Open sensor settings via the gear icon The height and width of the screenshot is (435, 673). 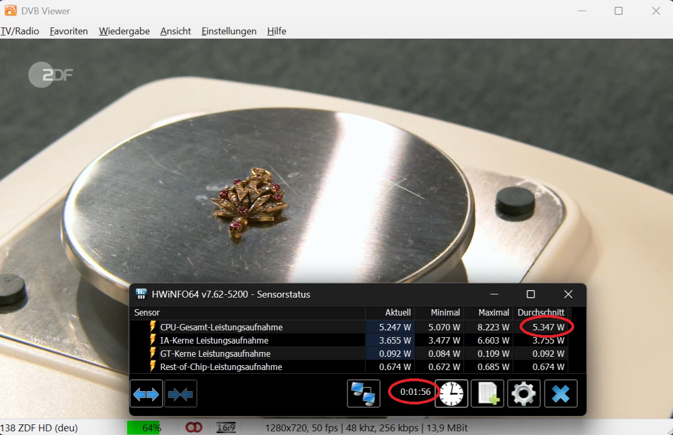coord(524,394)
